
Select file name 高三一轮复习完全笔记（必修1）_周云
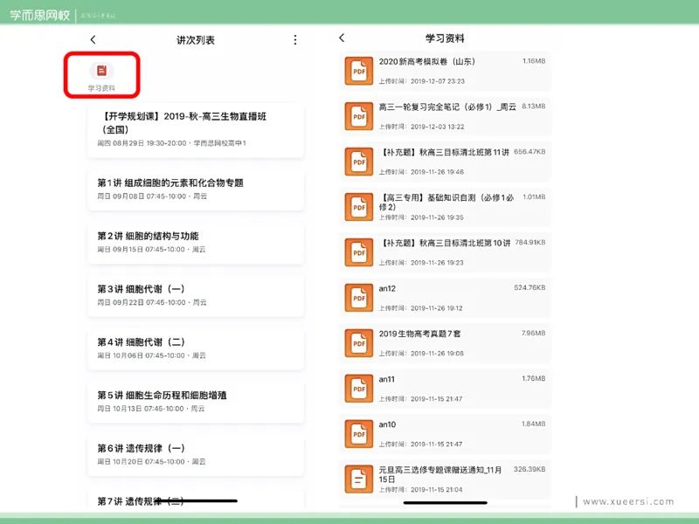click(x=447, y=107)
